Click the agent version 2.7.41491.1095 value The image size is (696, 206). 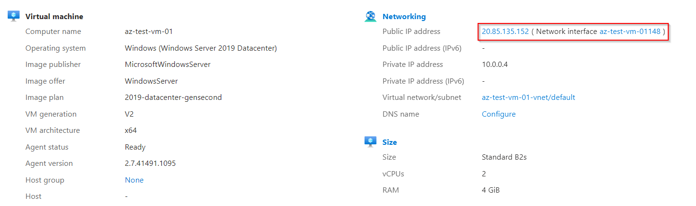[x=150, y=163]
